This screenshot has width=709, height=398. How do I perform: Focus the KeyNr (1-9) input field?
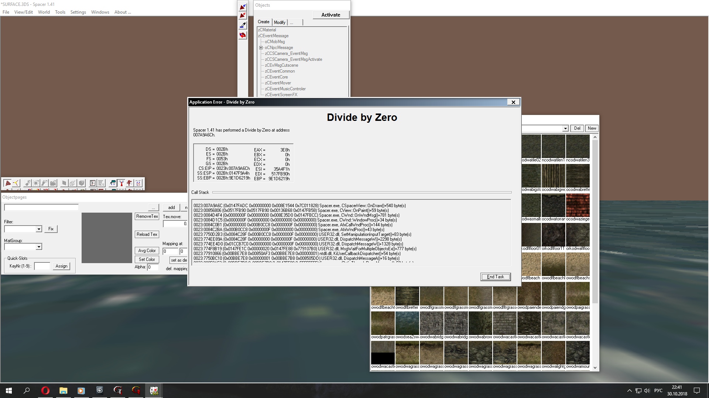tap(42, 266)
